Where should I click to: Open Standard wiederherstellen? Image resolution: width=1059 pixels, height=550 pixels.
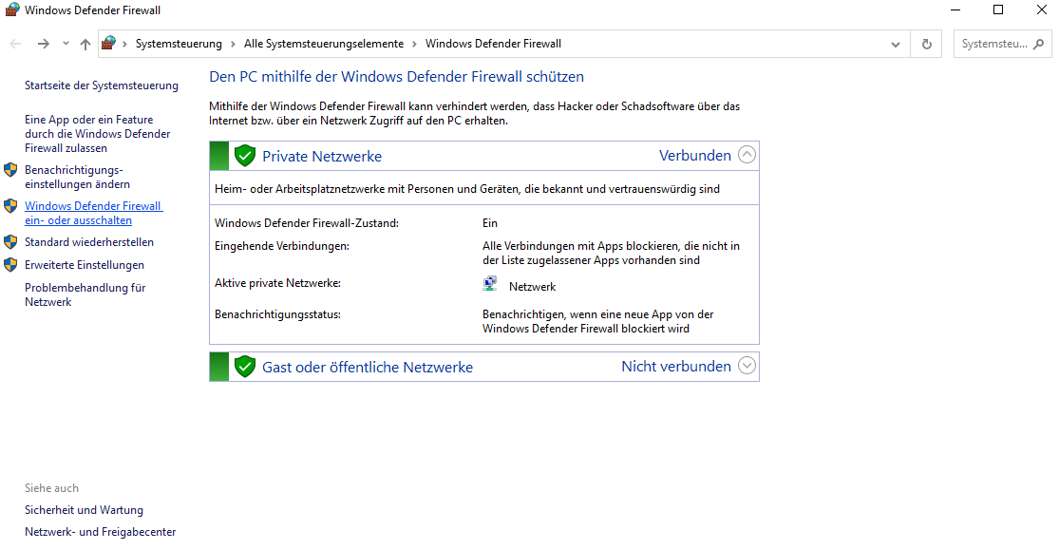click(89, 242)
